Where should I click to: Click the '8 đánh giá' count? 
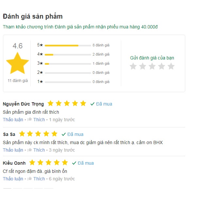click(101, 45)
